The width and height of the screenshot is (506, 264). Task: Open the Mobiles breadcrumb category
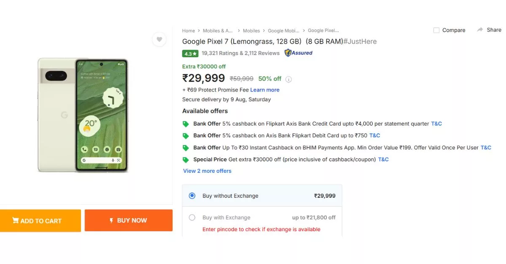pos(251,30)
